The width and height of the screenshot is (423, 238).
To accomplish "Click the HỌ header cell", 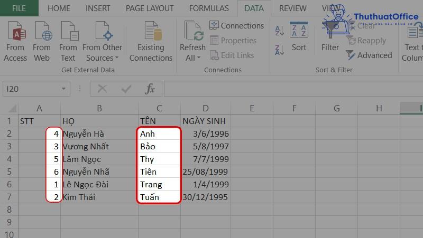I will (x=99, y=121).
